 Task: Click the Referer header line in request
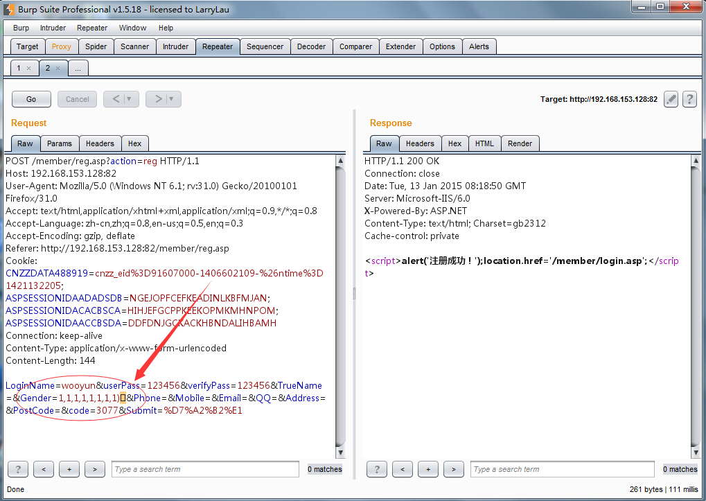pos(117,249)
